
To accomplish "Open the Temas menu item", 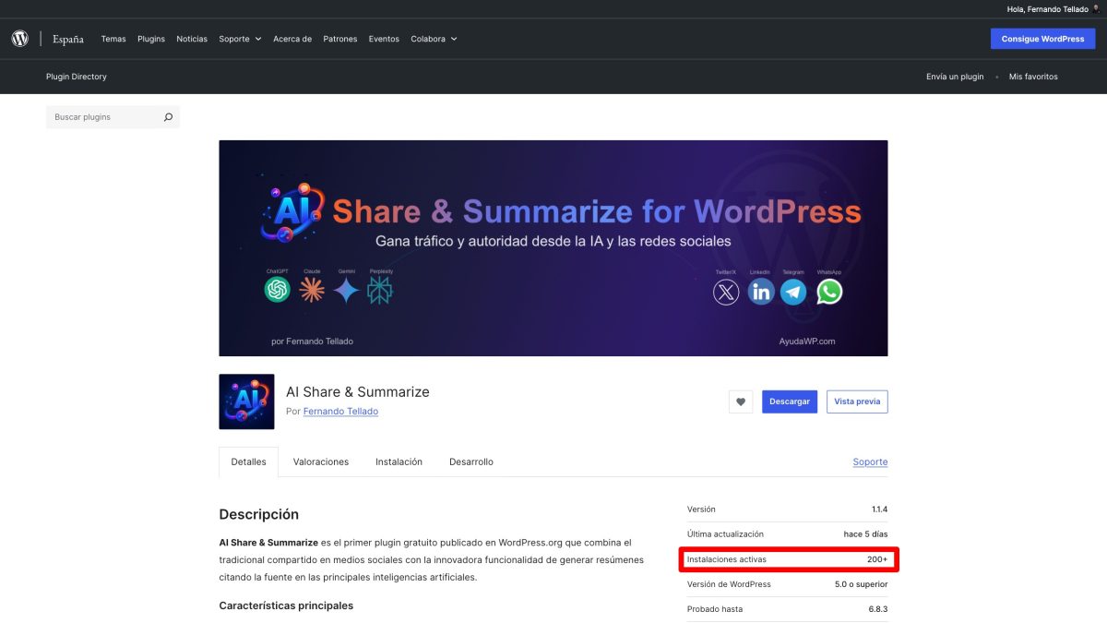I will click(x=113, y=39).
